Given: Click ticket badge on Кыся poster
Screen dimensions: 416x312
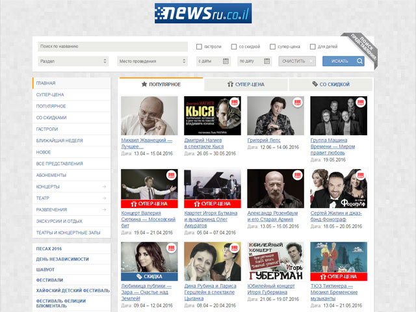Looking at the screenshot, I should coord(235,103).
